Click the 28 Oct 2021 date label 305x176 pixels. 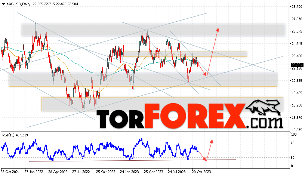[x=10, y=172]
